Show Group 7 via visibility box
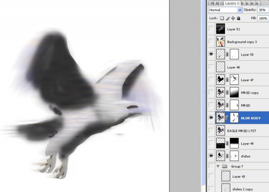This screenshot has width=269, height=192. pyautogui.click(x=211, y=166)
